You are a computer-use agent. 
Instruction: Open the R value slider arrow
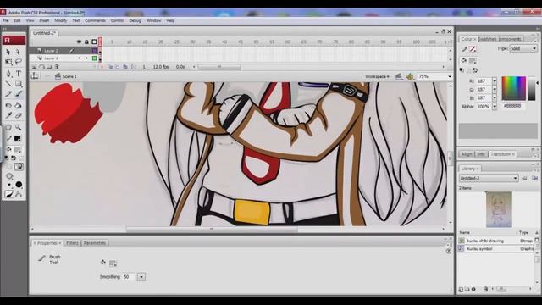tap(495, 81)
